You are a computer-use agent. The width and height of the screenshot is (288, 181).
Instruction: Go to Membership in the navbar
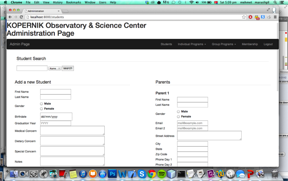[250, 44]
